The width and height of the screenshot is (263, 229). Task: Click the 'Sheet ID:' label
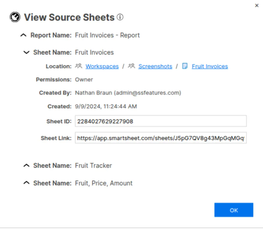[59, 121]
